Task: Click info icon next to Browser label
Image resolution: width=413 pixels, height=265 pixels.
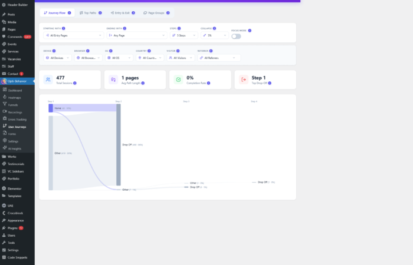Action: click(88, 51)
